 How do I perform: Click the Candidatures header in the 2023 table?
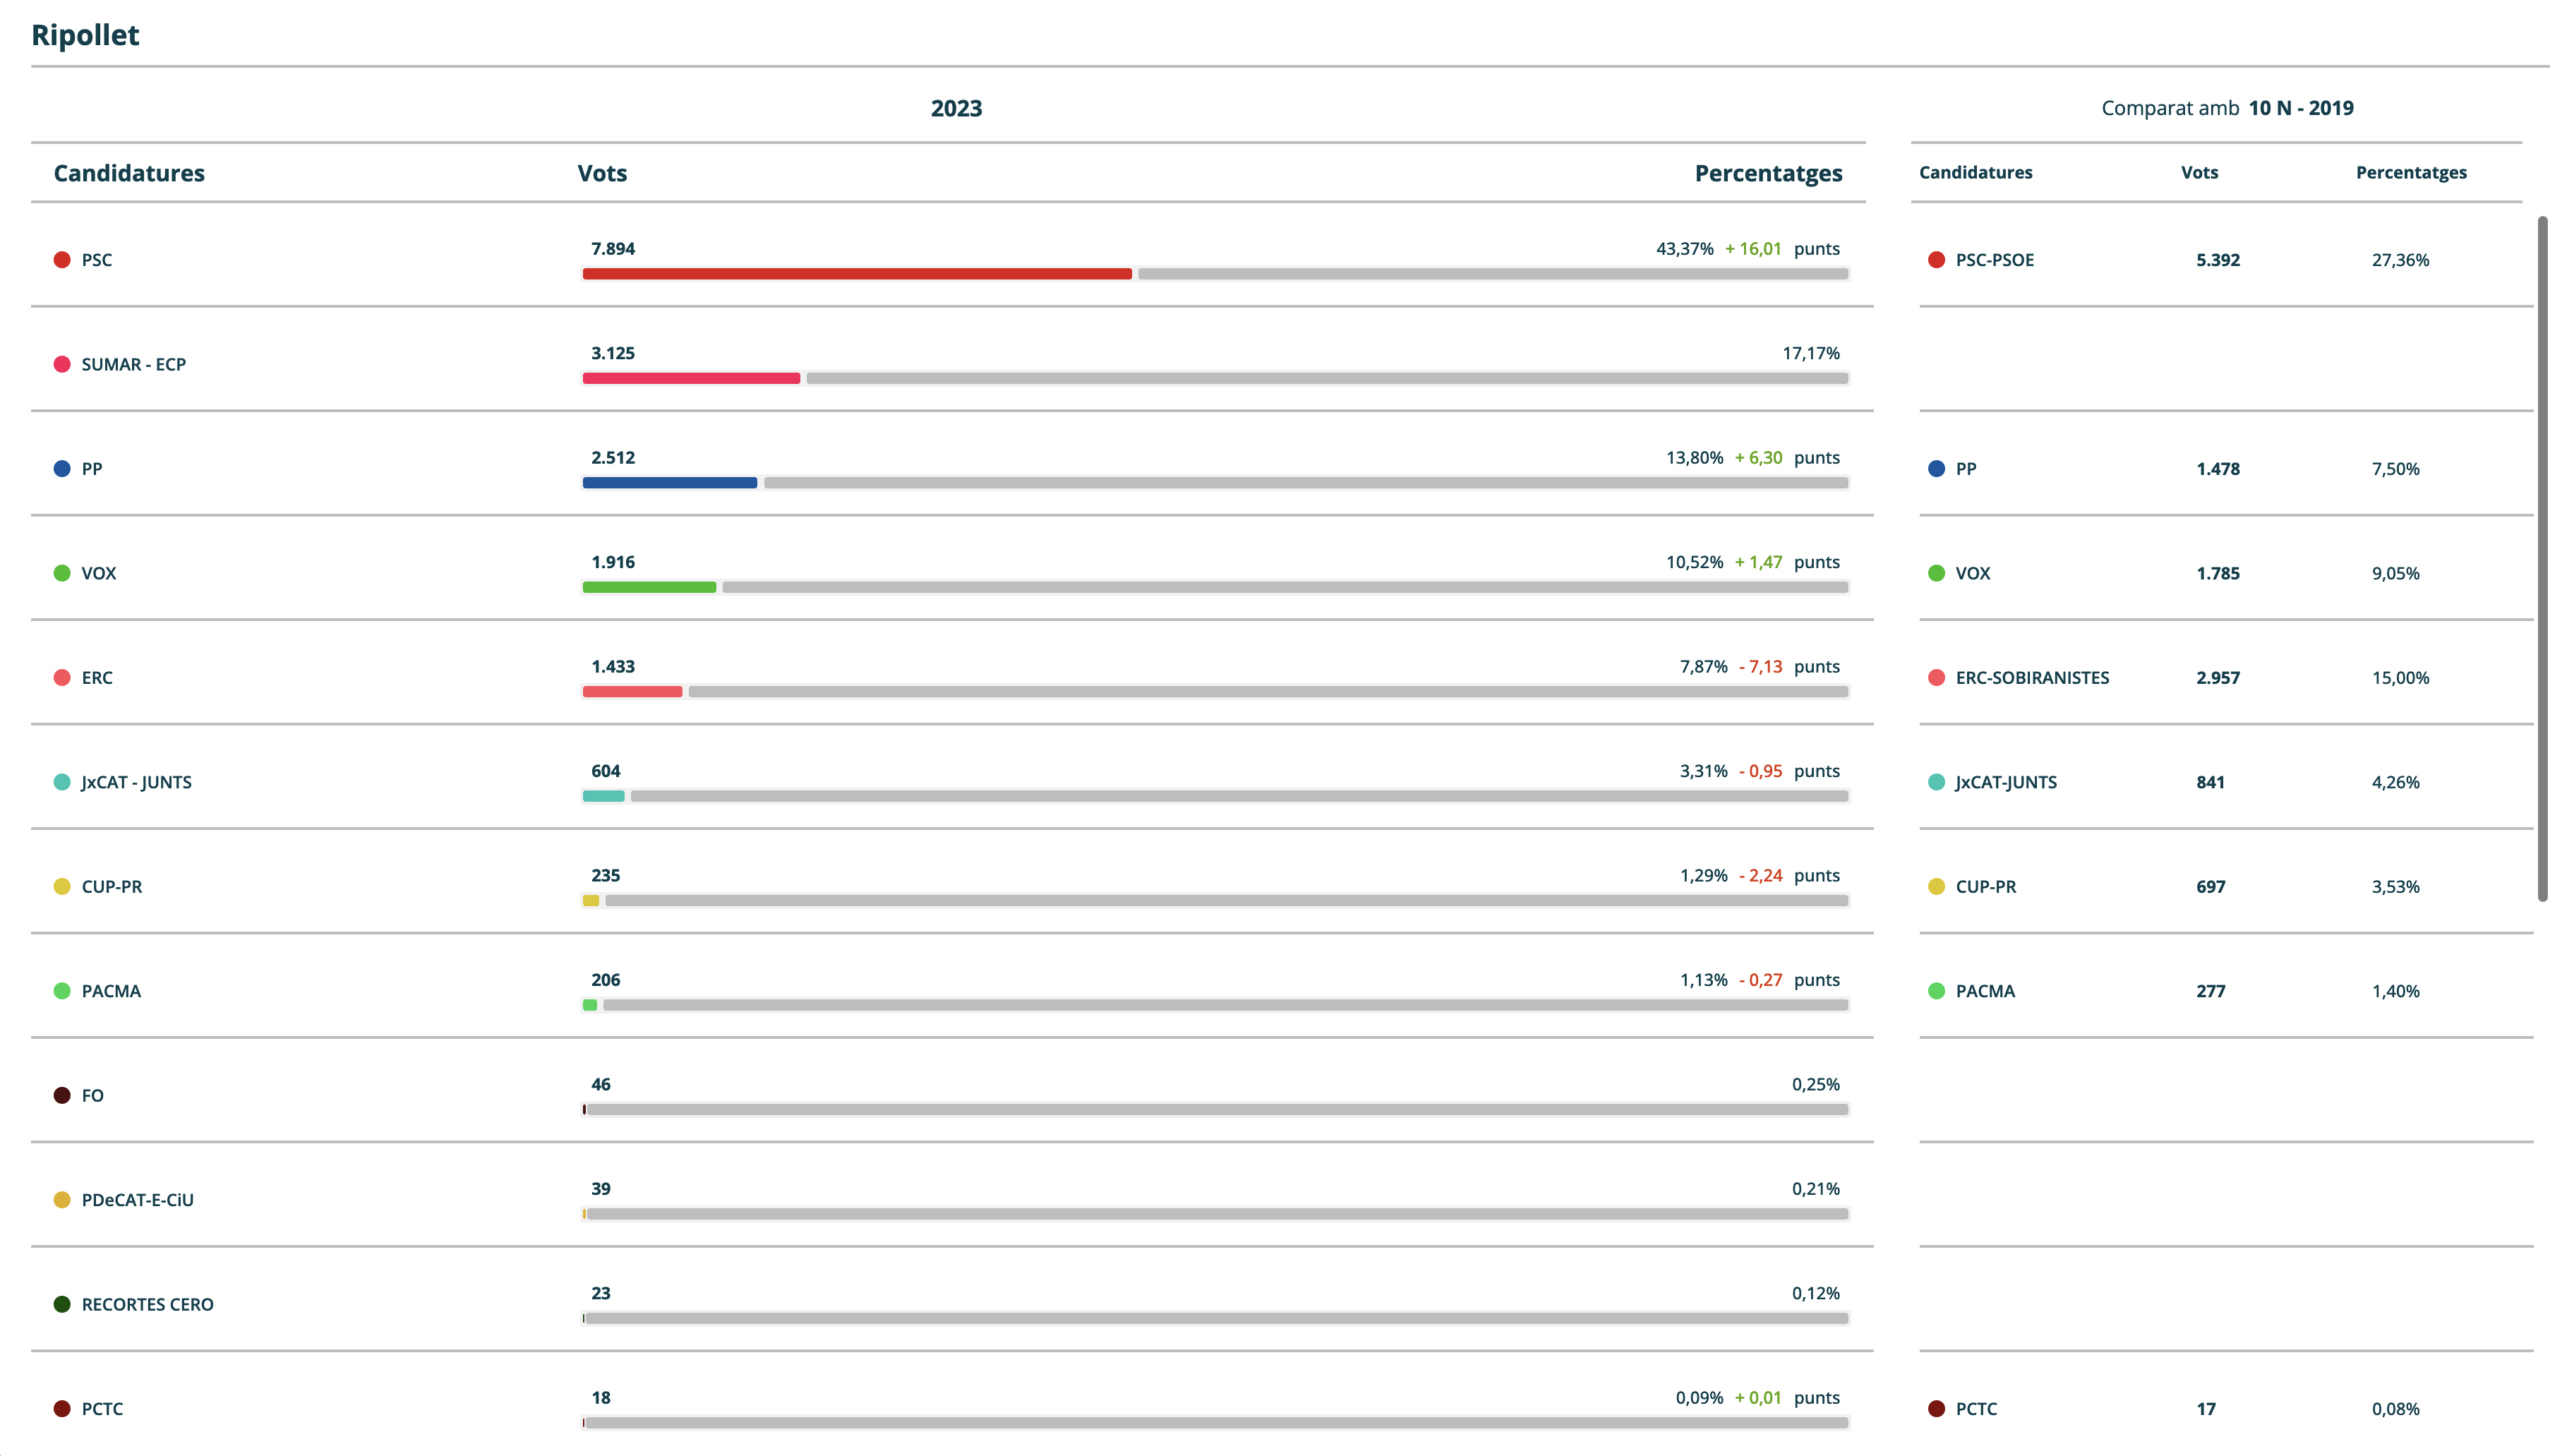(x=129, y=173)
